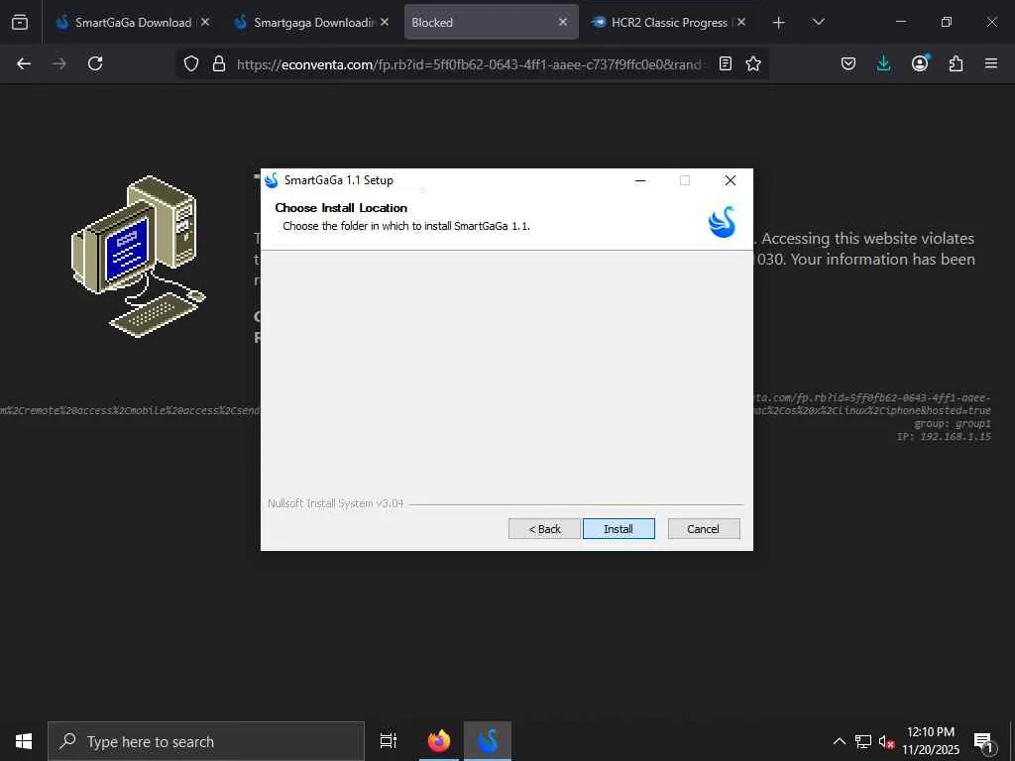
Task: Bookmark this page with star icon
Action: point(753,63)
